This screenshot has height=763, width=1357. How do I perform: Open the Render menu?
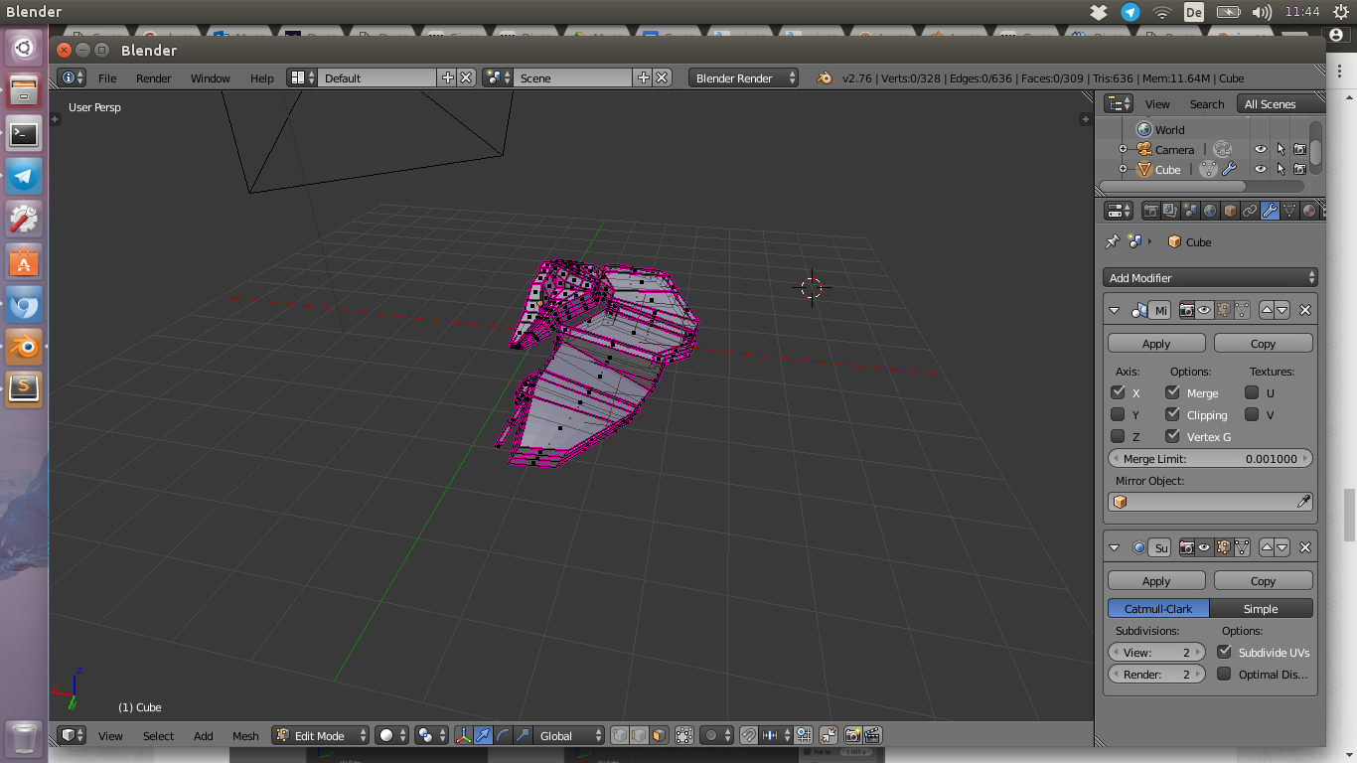154,78
